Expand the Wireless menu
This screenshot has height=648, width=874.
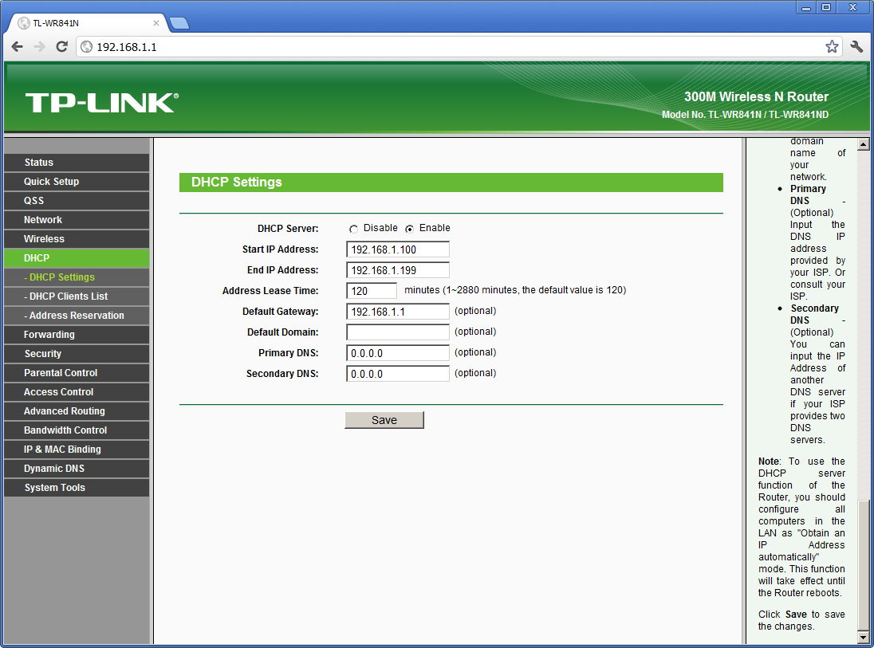point(77,239)
